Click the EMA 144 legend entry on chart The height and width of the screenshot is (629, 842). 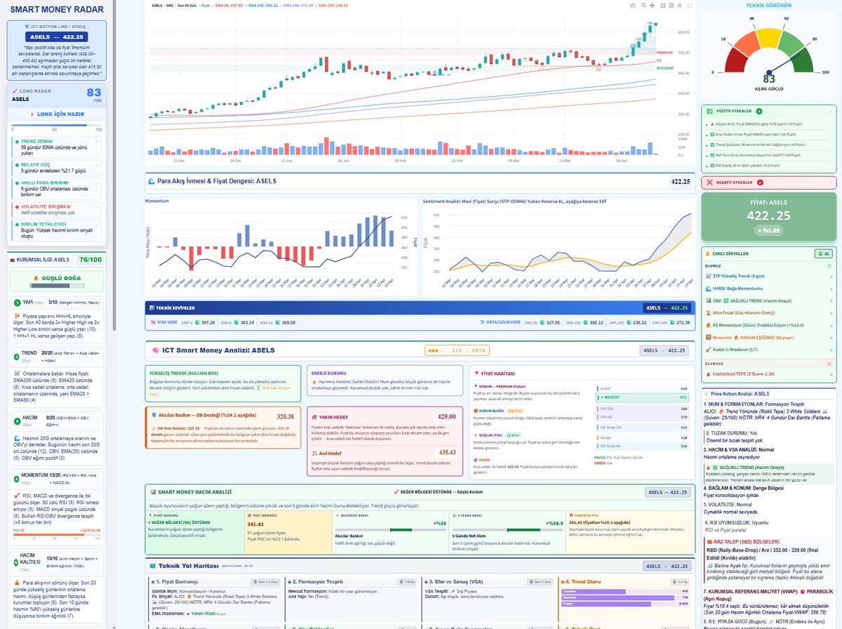click(297, 5)
